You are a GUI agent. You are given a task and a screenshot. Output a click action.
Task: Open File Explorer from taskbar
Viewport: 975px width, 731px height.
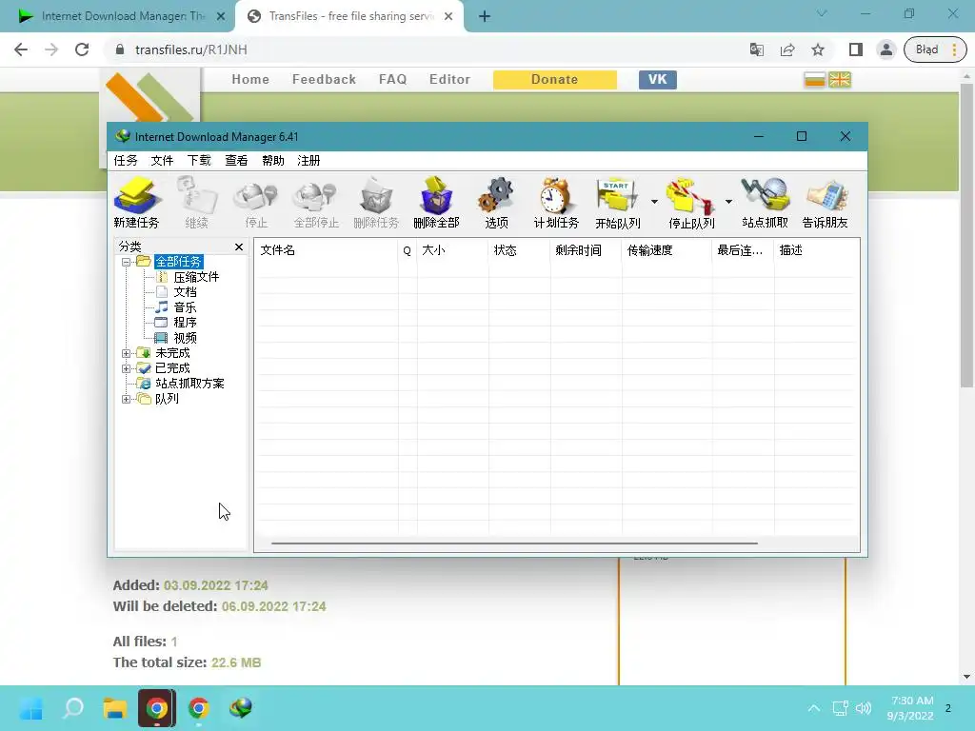(x=115, y=708)
